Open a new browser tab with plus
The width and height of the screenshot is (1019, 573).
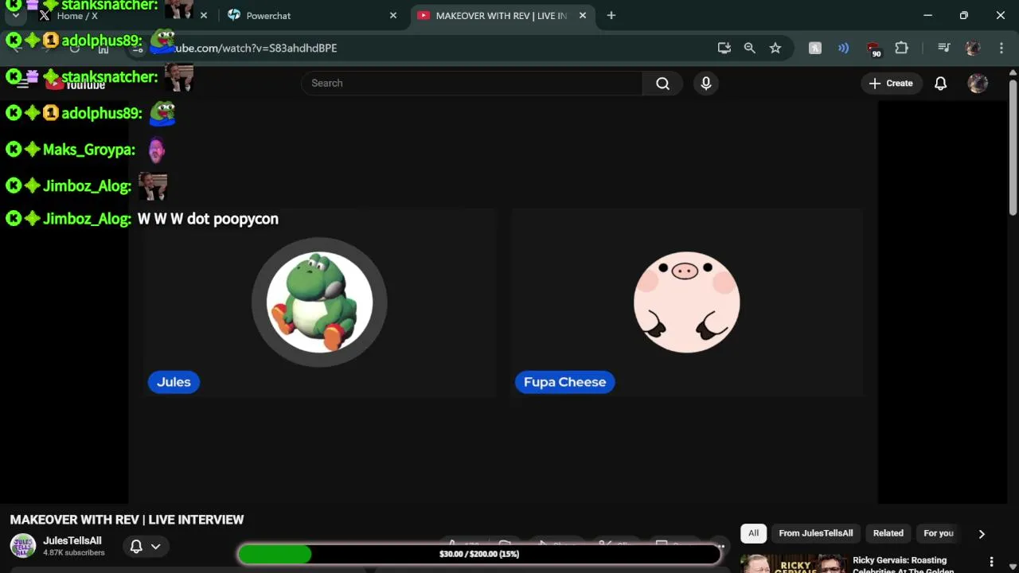click(x=611, y=15)
